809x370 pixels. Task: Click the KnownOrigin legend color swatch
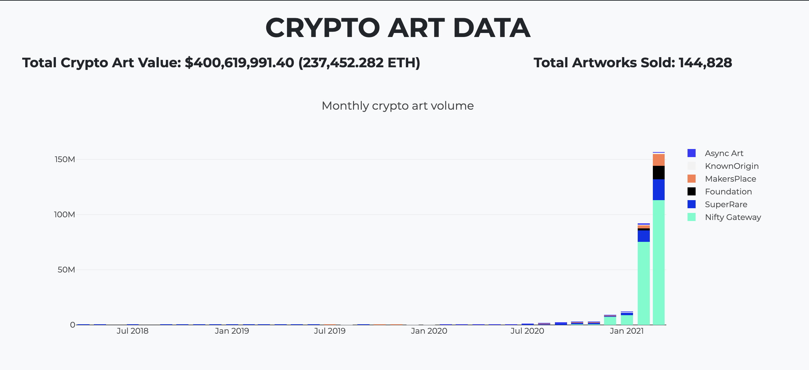[x=692, y=166]
